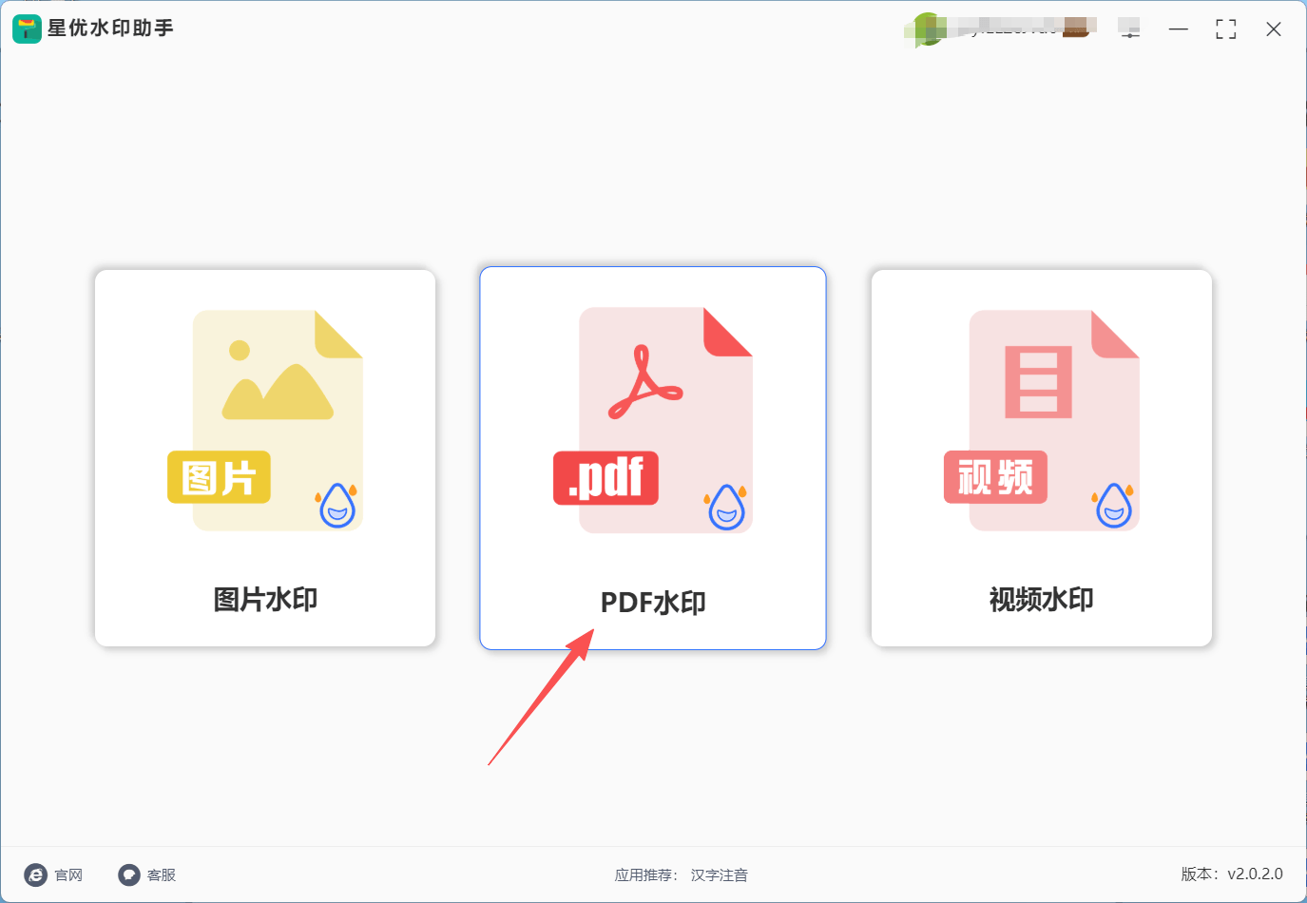The image size is (1307, 903).
Task: Open the 官网 browser icon
Action: coord(36,874)
